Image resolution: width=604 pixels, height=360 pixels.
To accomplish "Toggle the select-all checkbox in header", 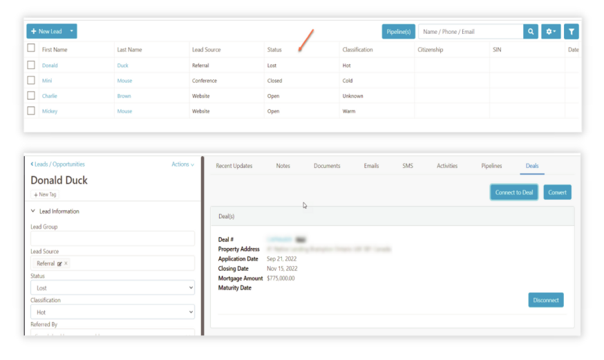I will pyautogui.click(x=31, y=48).
